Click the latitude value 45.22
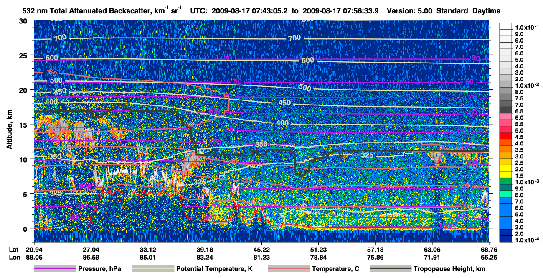The image size is (543, 278). coord(261,250)
